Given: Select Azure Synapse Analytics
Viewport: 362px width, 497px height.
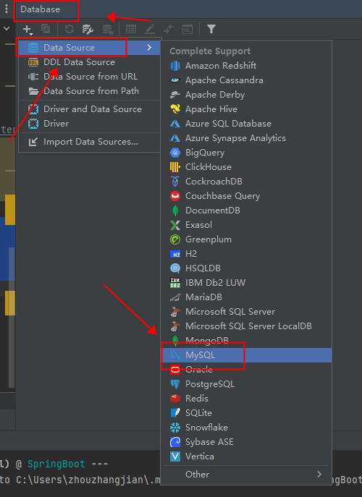Looking at the screenshot, I should tap(247, 138).
